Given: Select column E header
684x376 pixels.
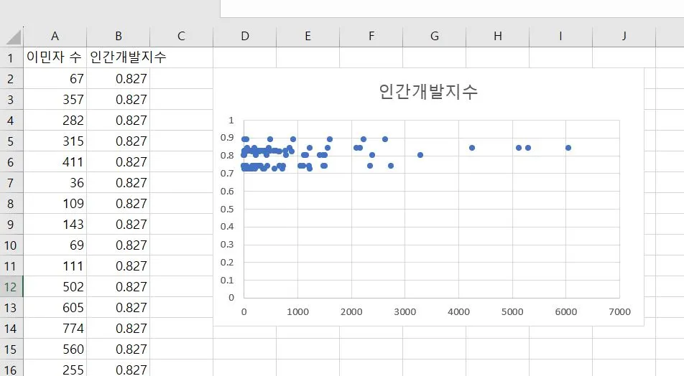Looking at the screenshot, I should [308, 36].
